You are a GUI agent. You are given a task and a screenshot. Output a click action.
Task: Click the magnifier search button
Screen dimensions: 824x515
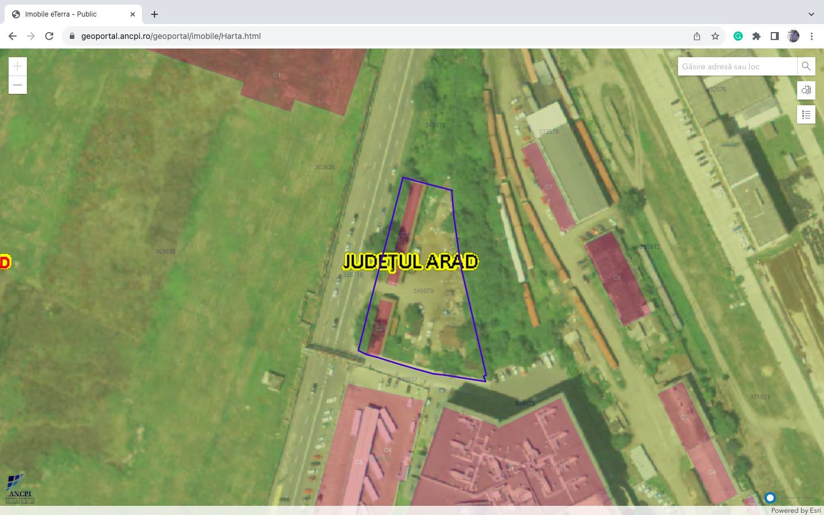point(806,66)
